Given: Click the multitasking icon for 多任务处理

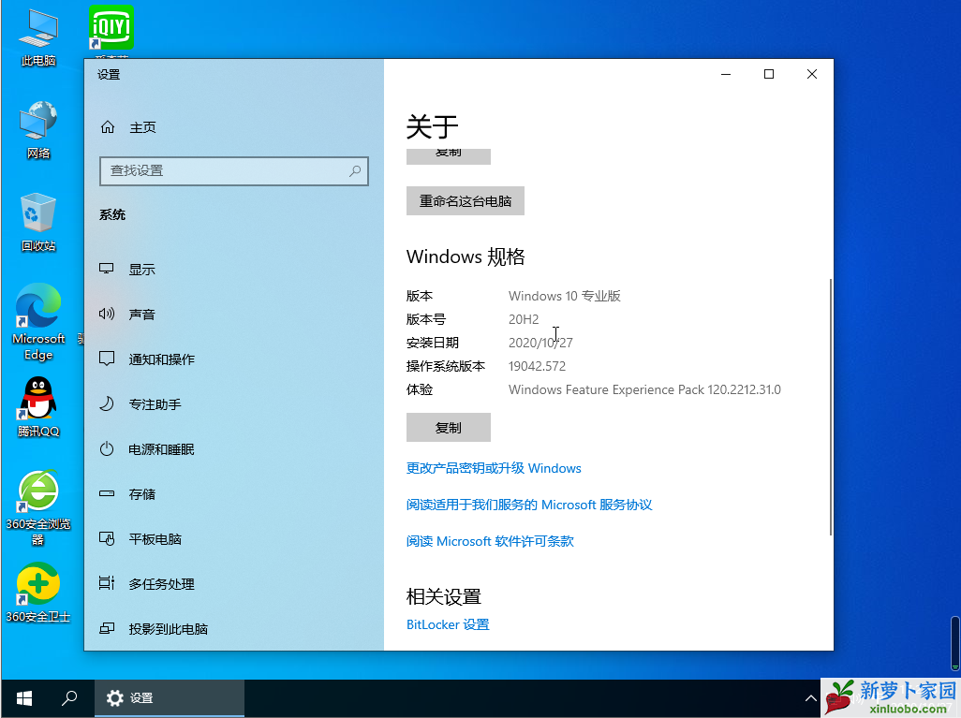Looking at the screenshot, I should coord(107,583).
